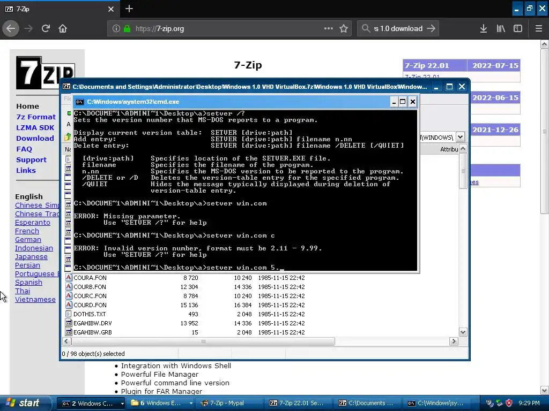
Task: Click the green padlock security icon
Action: click(x=127, y=28)
